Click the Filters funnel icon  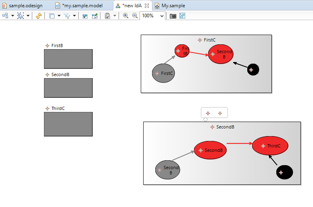coord(67,16)
